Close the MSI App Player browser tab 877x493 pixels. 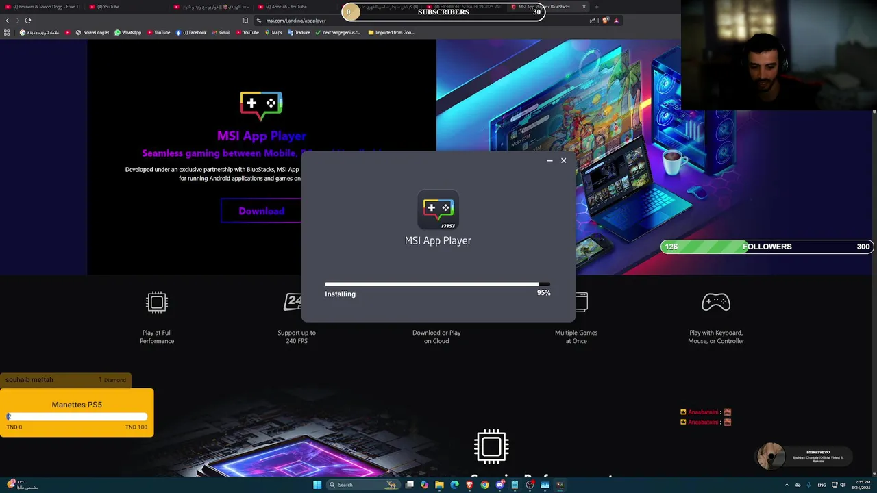584,7
